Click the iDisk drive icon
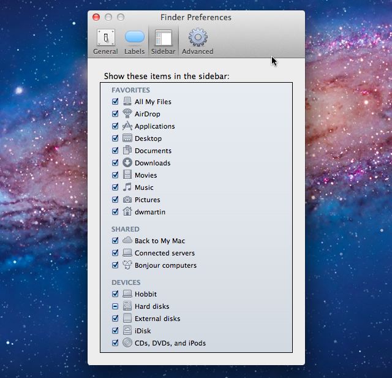Screen dimensions: 392x378 click(127, 331)
